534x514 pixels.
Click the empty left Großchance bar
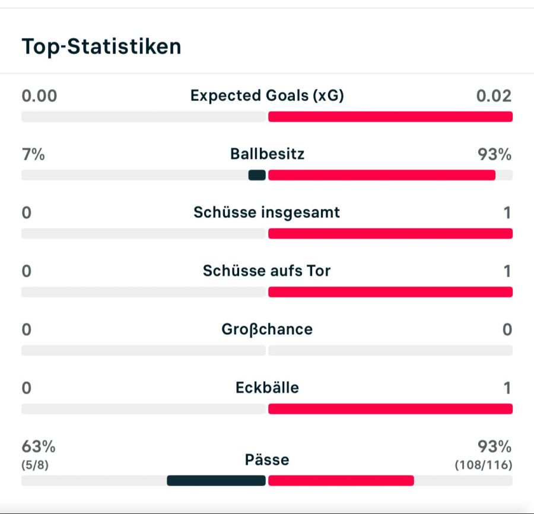[x=143, y=350]
